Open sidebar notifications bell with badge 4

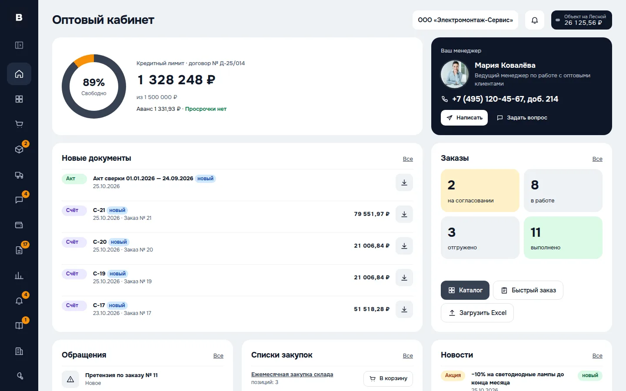coord(19,301)
